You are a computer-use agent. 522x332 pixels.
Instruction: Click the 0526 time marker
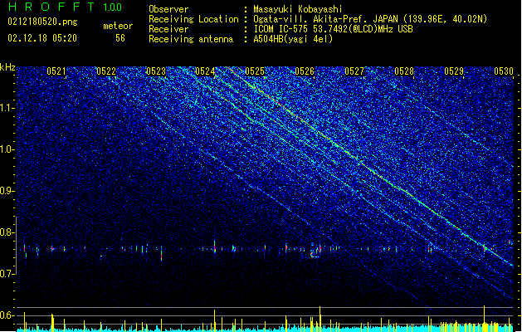[x=305, y=71]
